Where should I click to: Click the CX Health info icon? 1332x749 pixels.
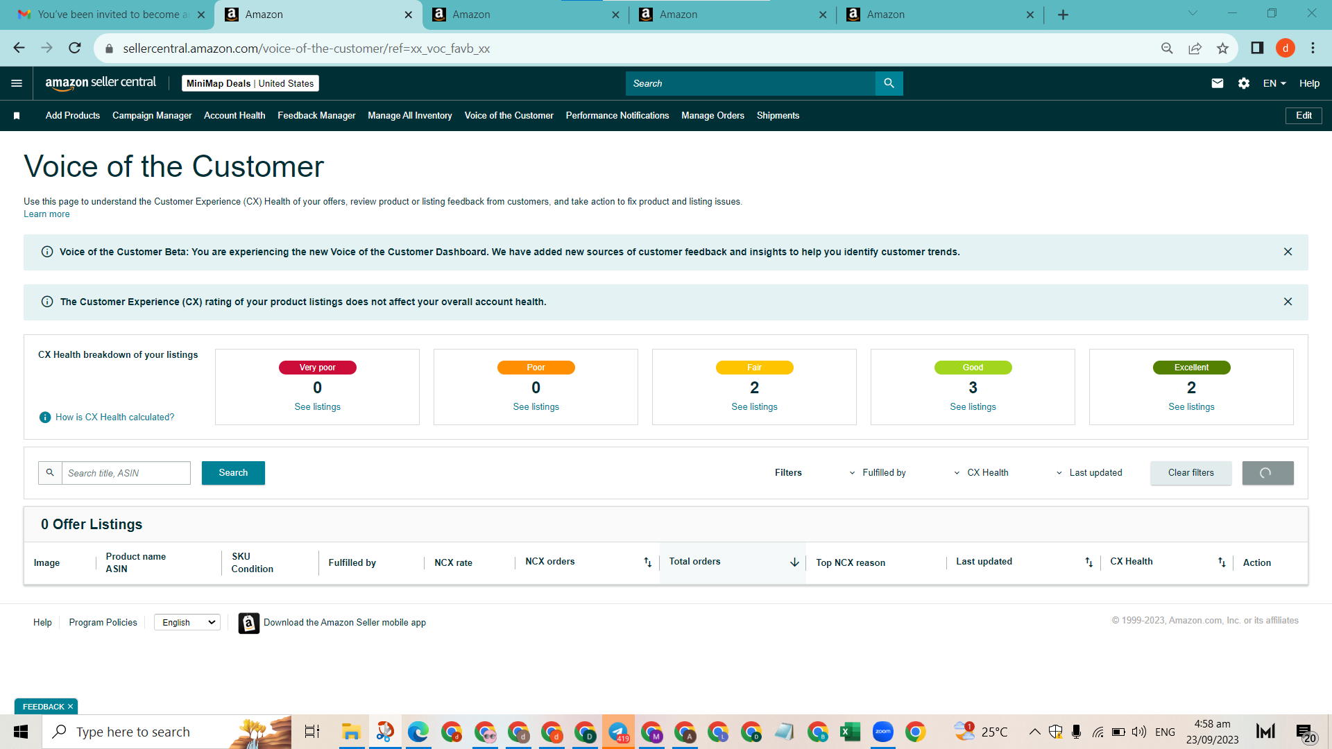45,417
